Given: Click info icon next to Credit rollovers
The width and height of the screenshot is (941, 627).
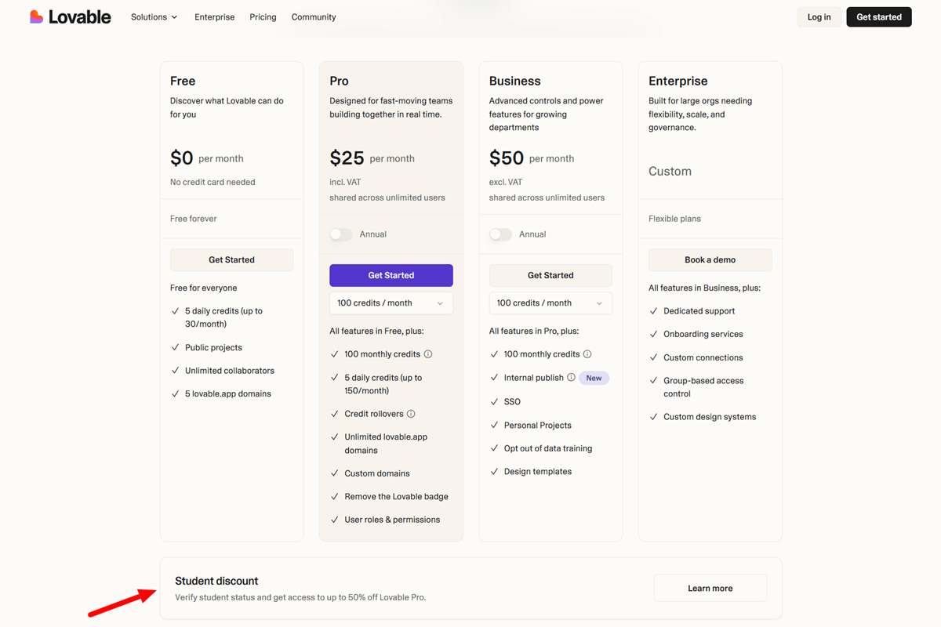Looking at the screenshot, I should tap(411, 414).
